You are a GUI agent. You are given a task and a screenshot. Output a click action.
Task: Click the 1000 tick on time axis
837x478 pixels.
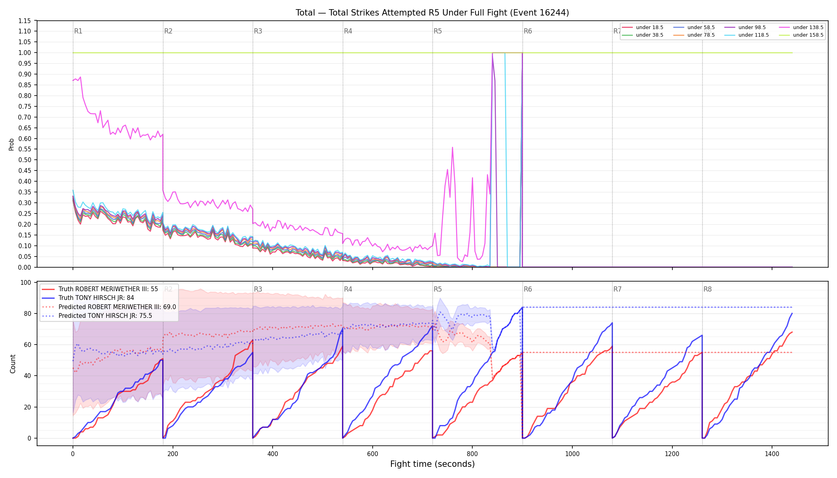[572, 454]
